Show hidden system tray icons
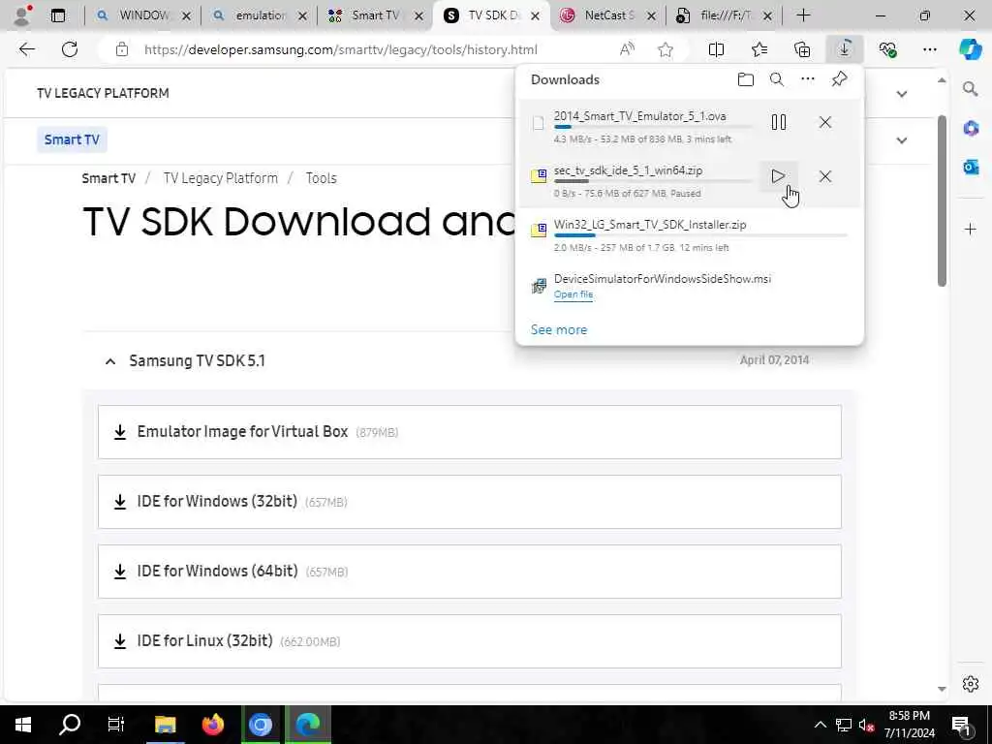The height and width of the screenshot is (744, 992). click(x=820, y=725)
